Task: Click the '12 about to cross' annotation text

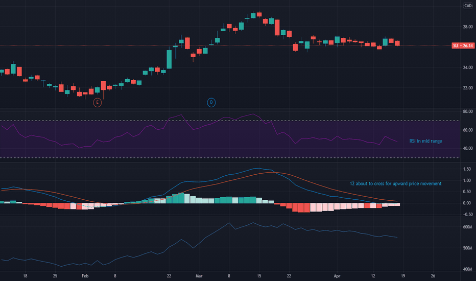Action: tap(395, 183)
